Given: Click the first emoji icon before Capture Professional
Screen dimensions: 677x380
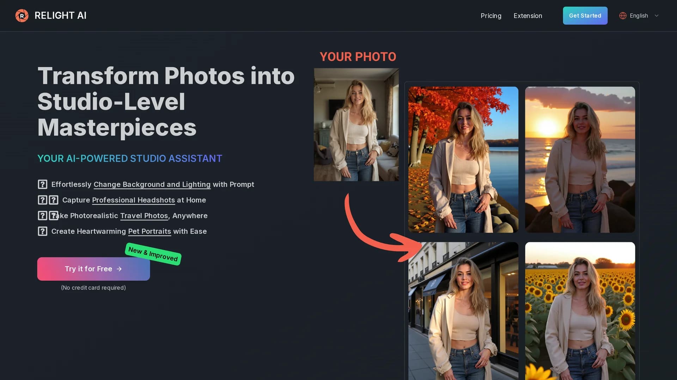Looking at the screenshot, I should tap(43, 200).
